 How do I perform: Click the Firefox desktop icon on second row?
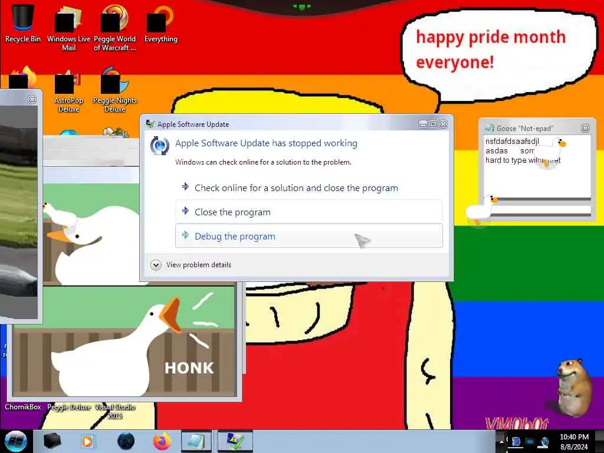coord(23,77)
